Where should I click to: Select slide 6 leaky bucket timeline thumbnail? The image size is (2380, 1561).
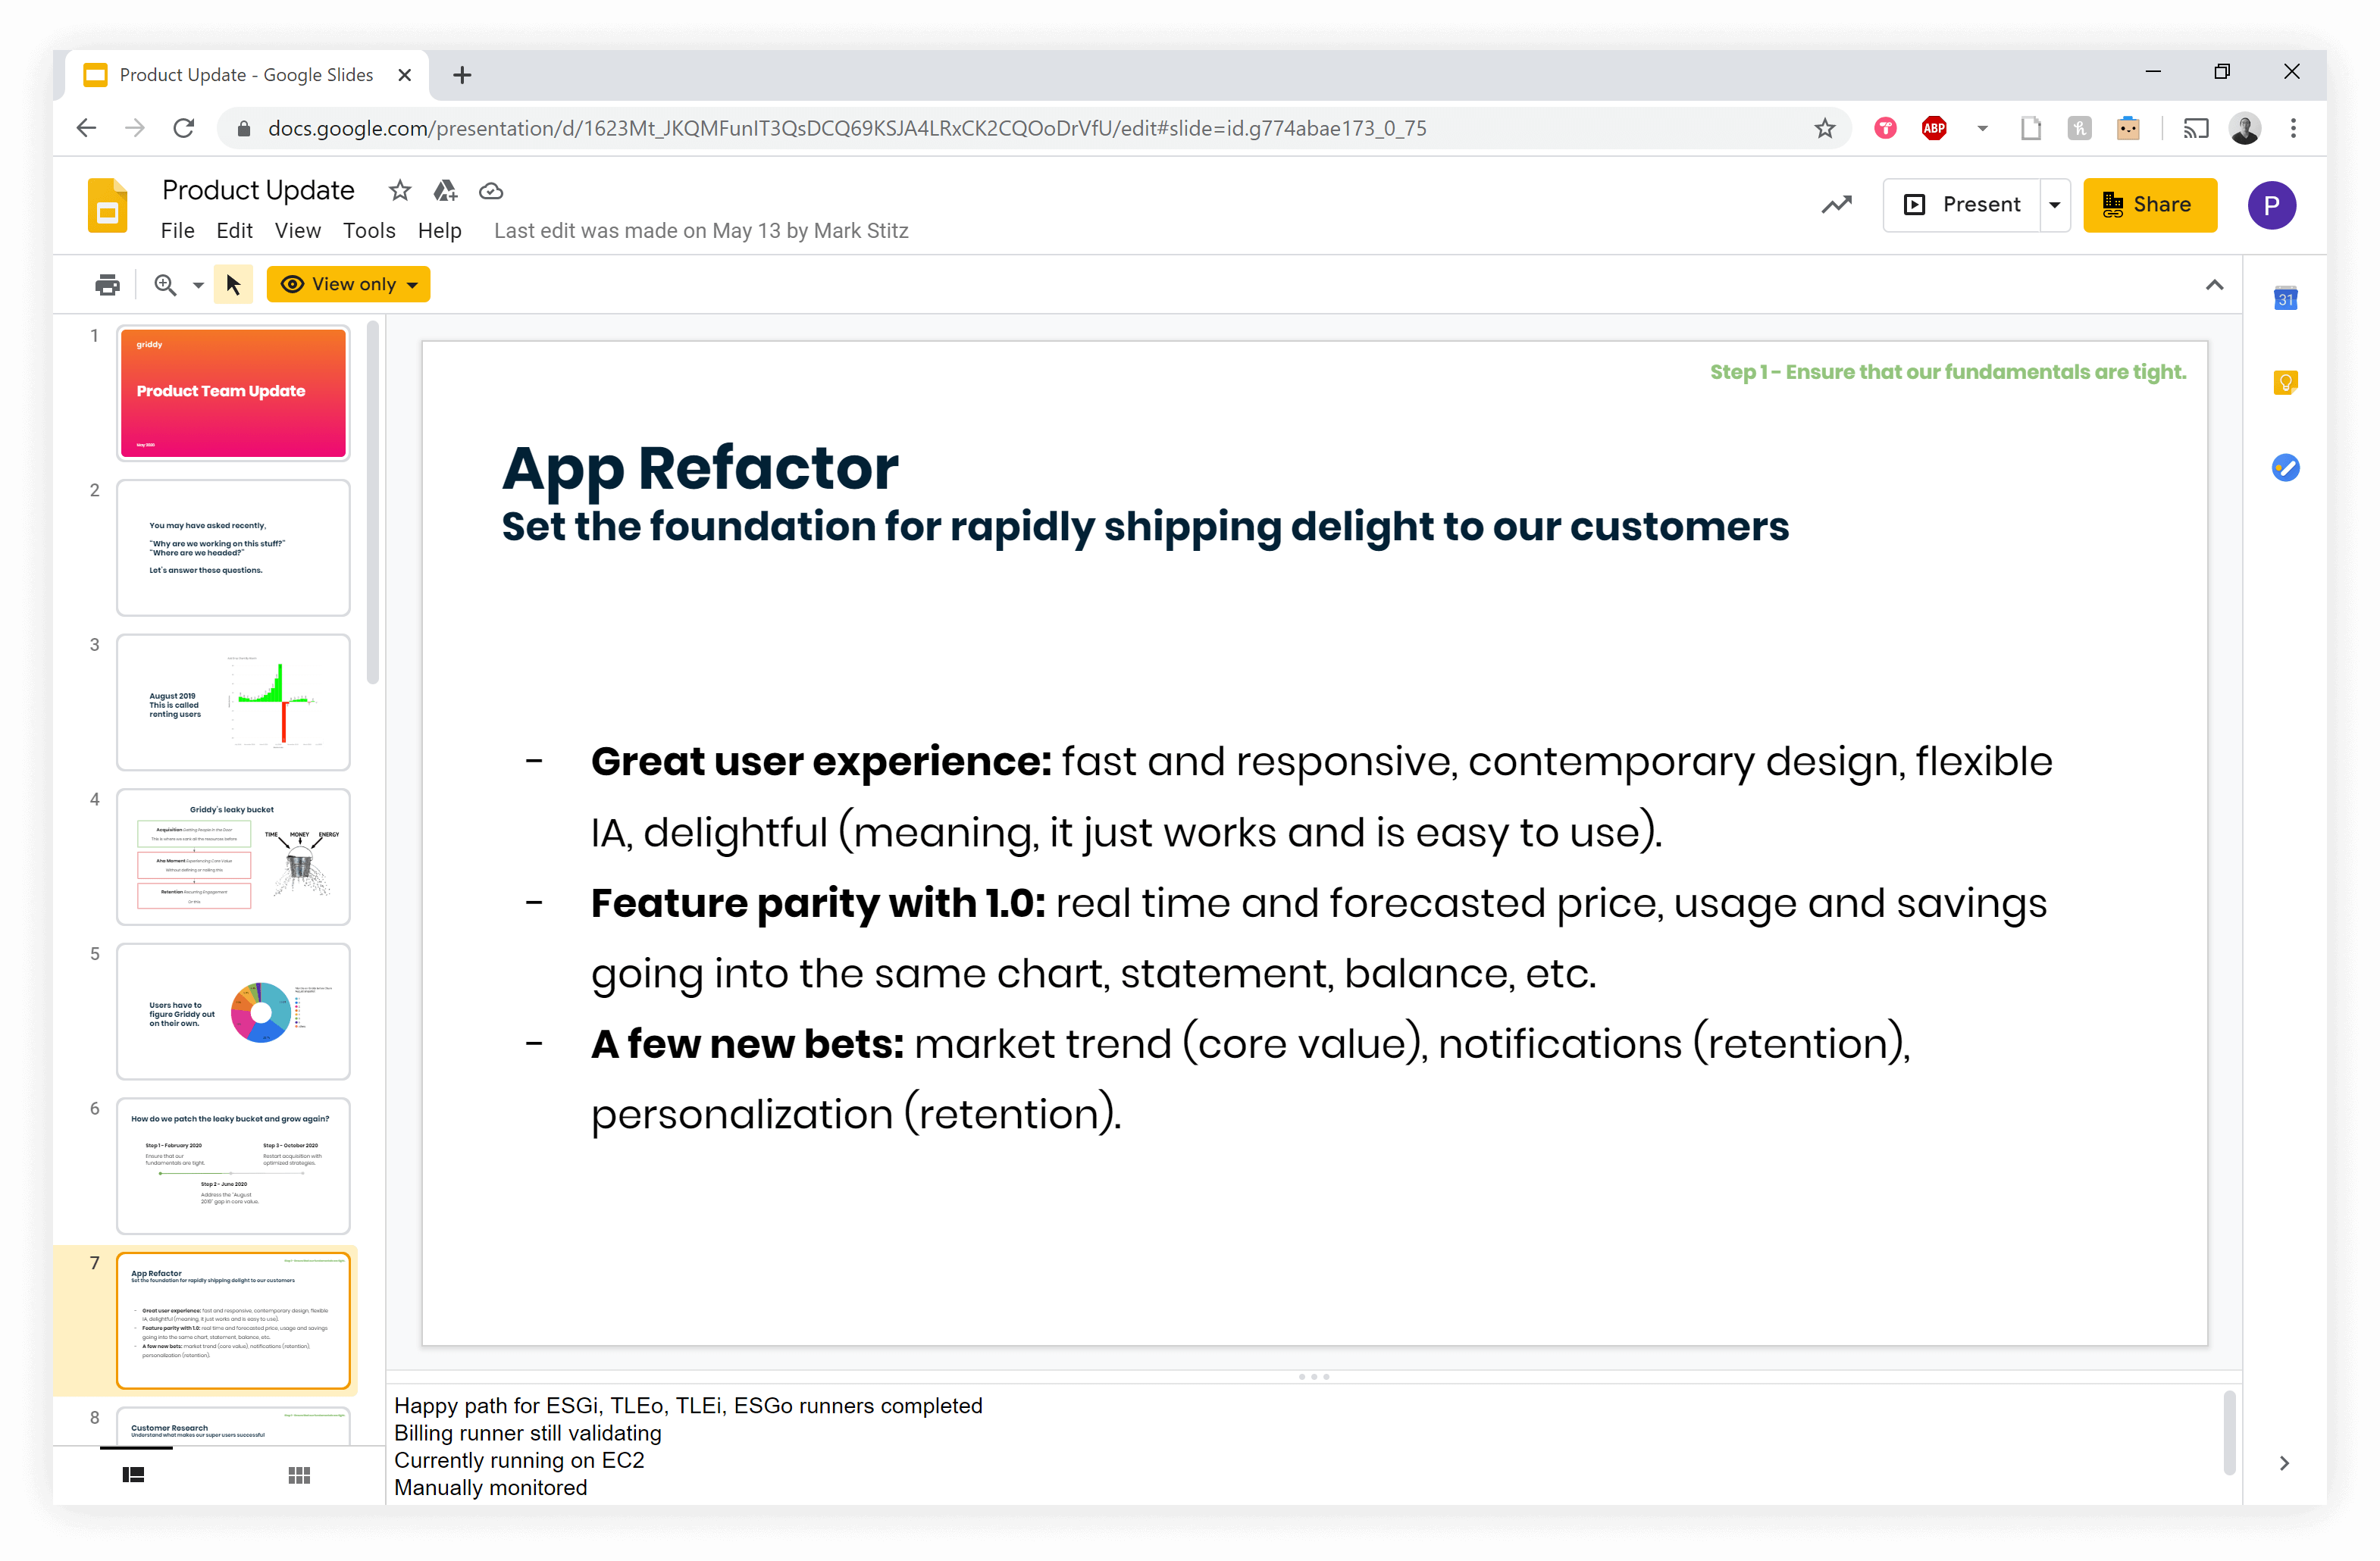point(233,1166)
